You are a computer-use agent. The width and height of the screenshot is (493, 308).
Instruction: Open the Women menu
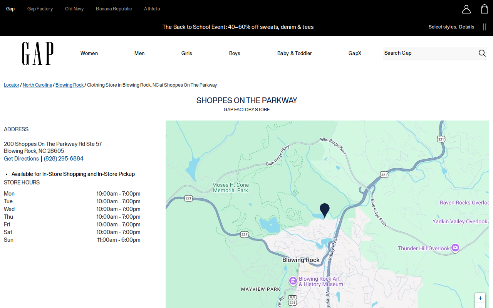click(x=89, y=54)
